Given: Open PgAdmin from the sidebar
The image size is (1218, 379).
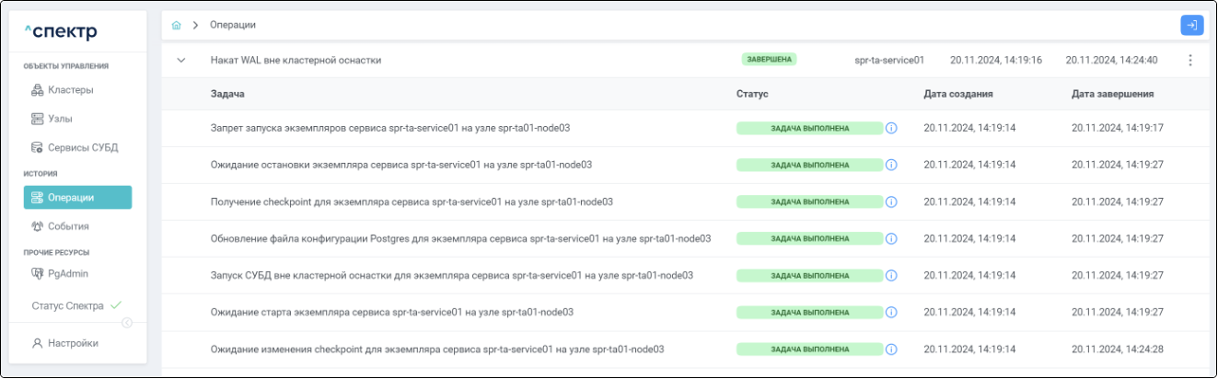Looking at the screenshot, I should click(x=67, y=273).
